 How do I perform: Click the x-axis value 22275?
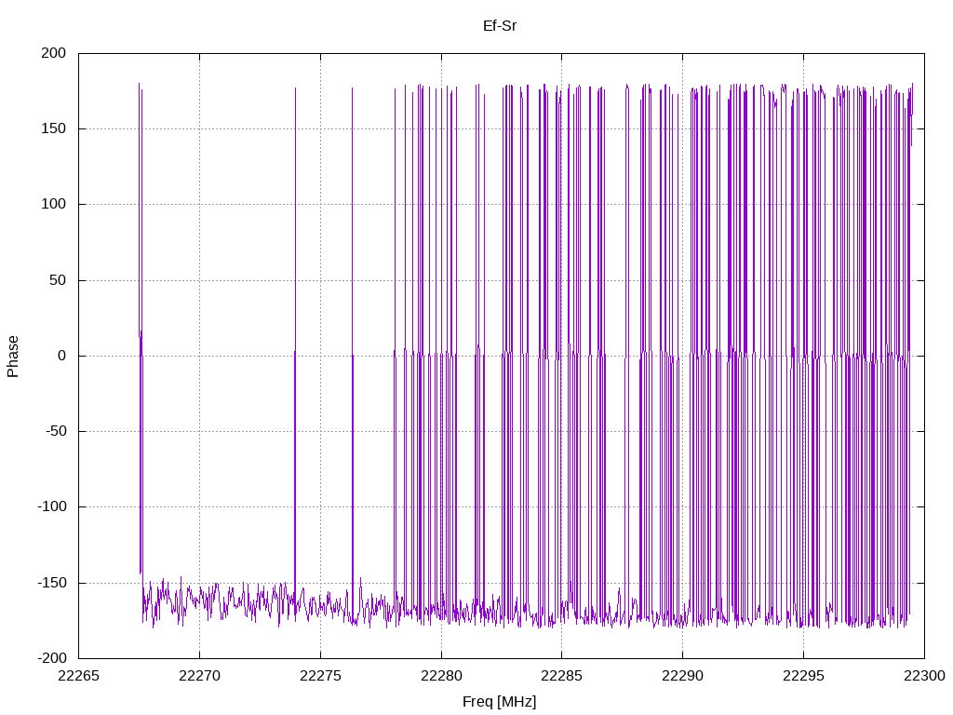320,676
